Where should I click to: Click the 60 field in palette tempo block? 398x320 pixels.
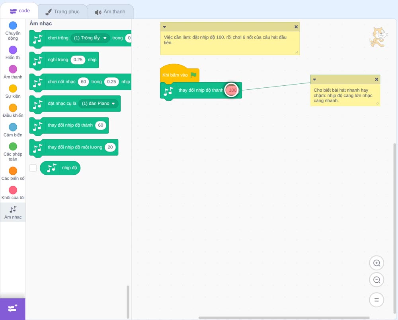[x=101, y=125]
